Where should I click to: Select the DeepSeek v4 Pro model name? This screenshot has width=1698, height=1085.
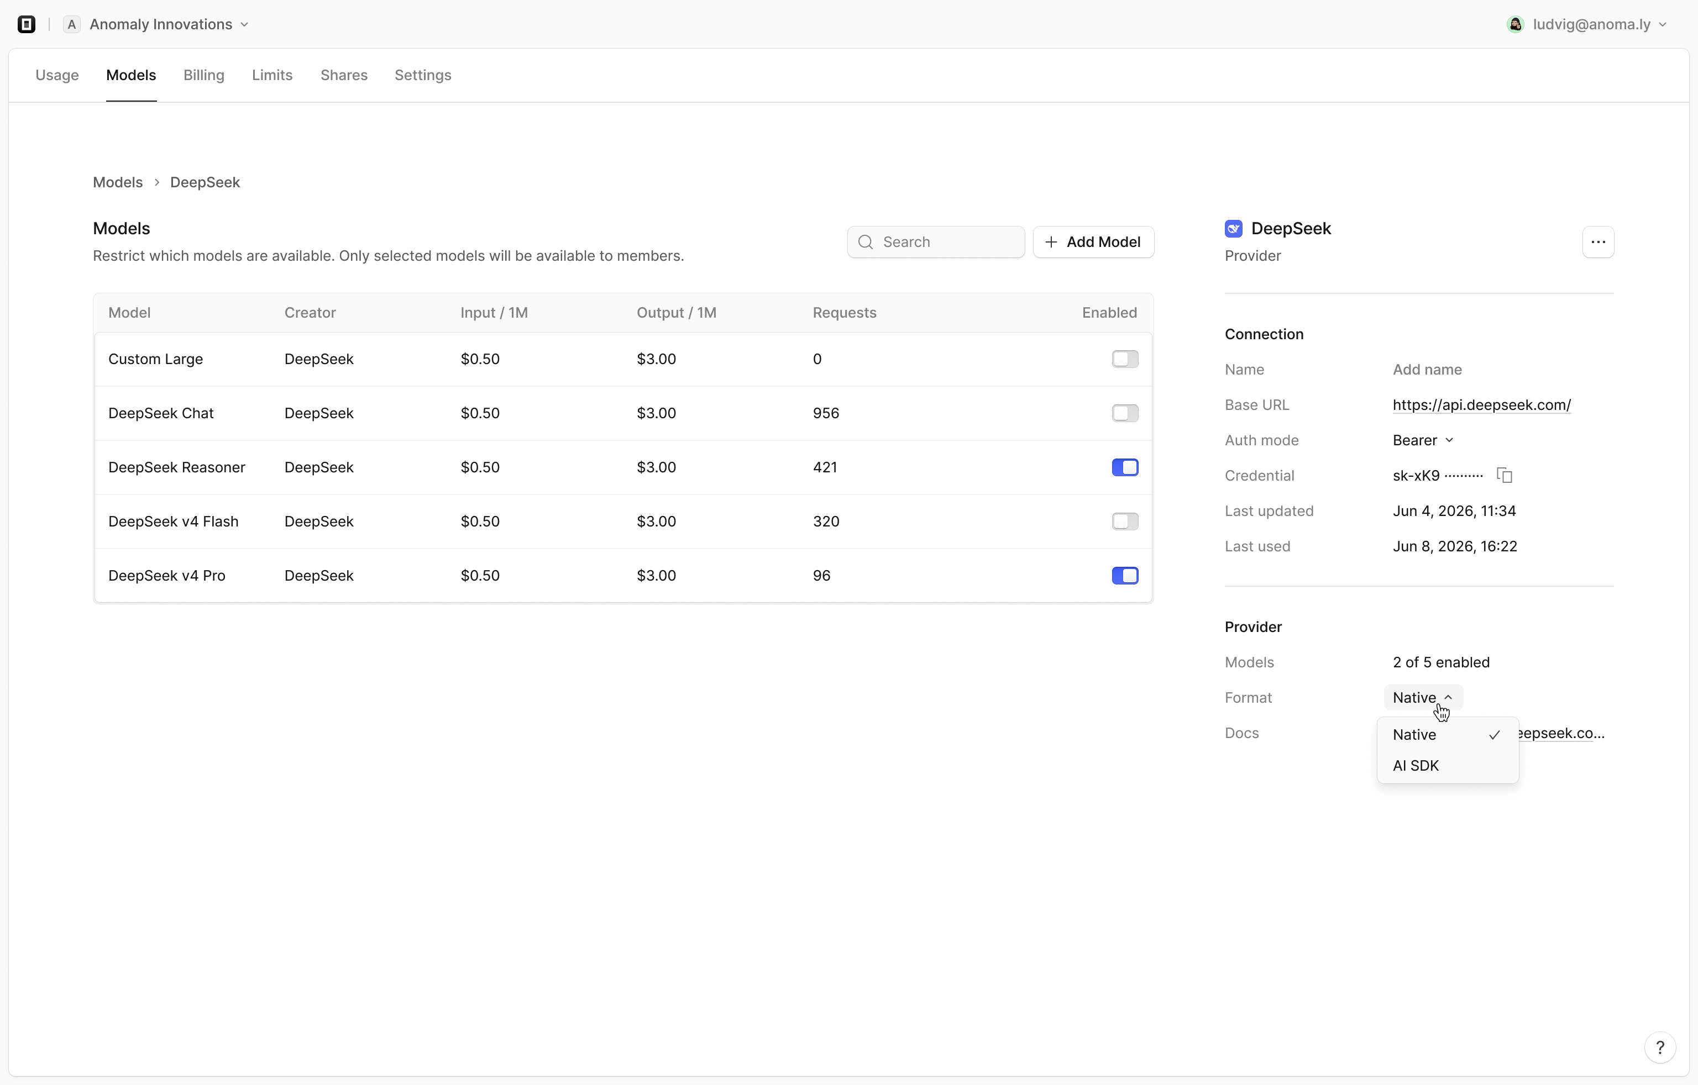[167, 576]
